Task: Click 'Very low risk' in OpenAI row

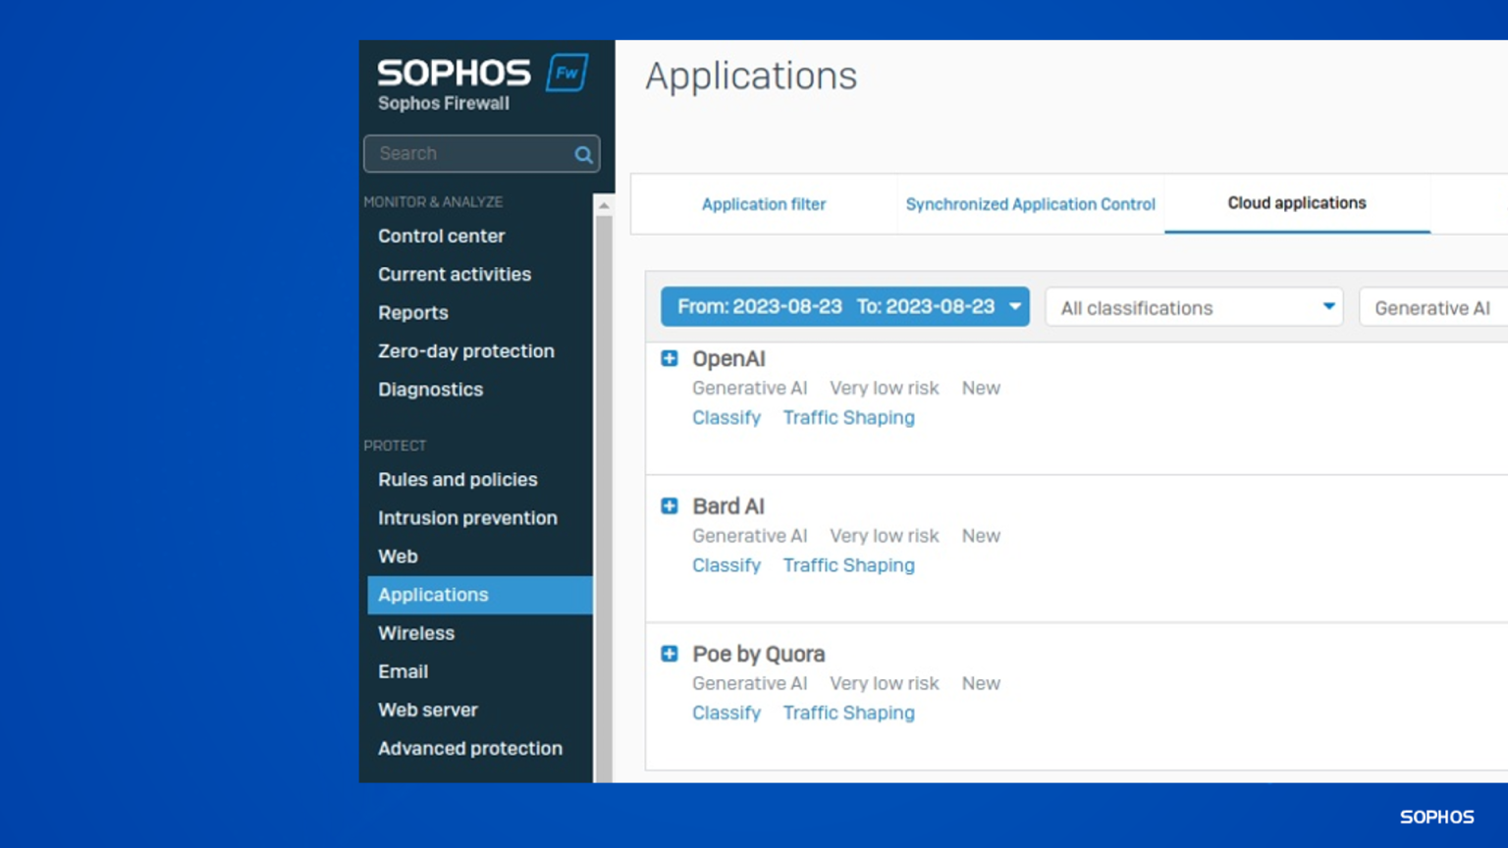Action: (x=885, y=388)
